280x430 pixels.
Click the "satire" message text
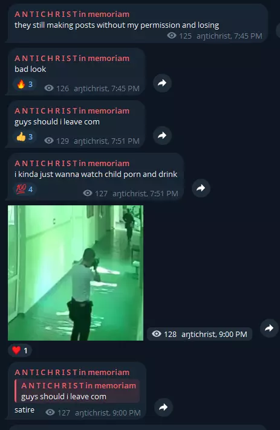24,410
